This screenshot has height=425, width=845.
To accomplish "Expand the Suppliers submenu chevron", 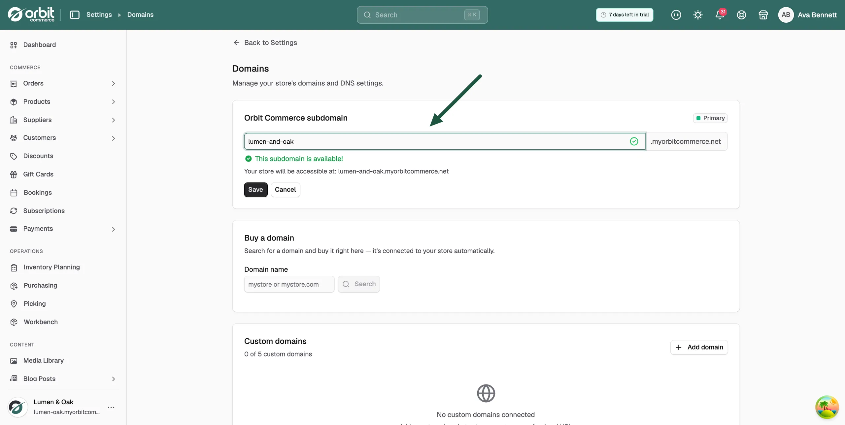I will coord(113,120).
